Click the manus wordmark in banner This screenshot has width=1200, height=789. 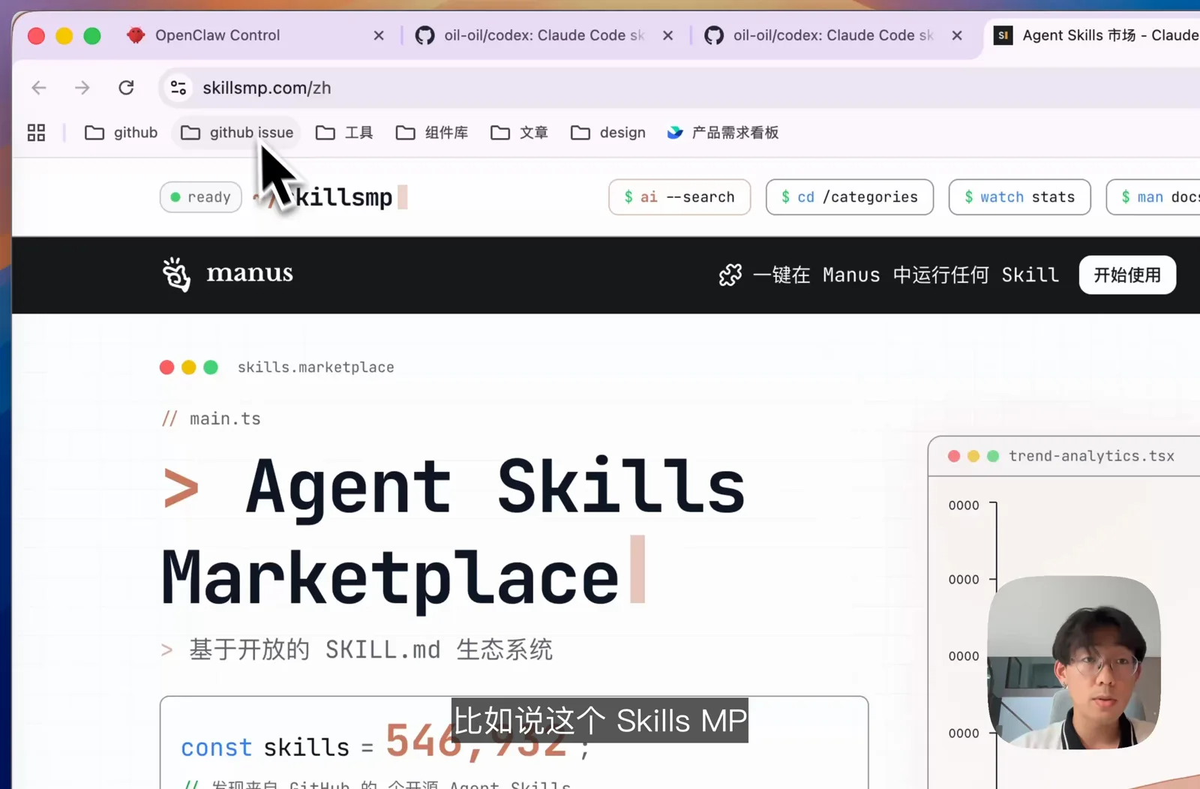click(250, 273)
